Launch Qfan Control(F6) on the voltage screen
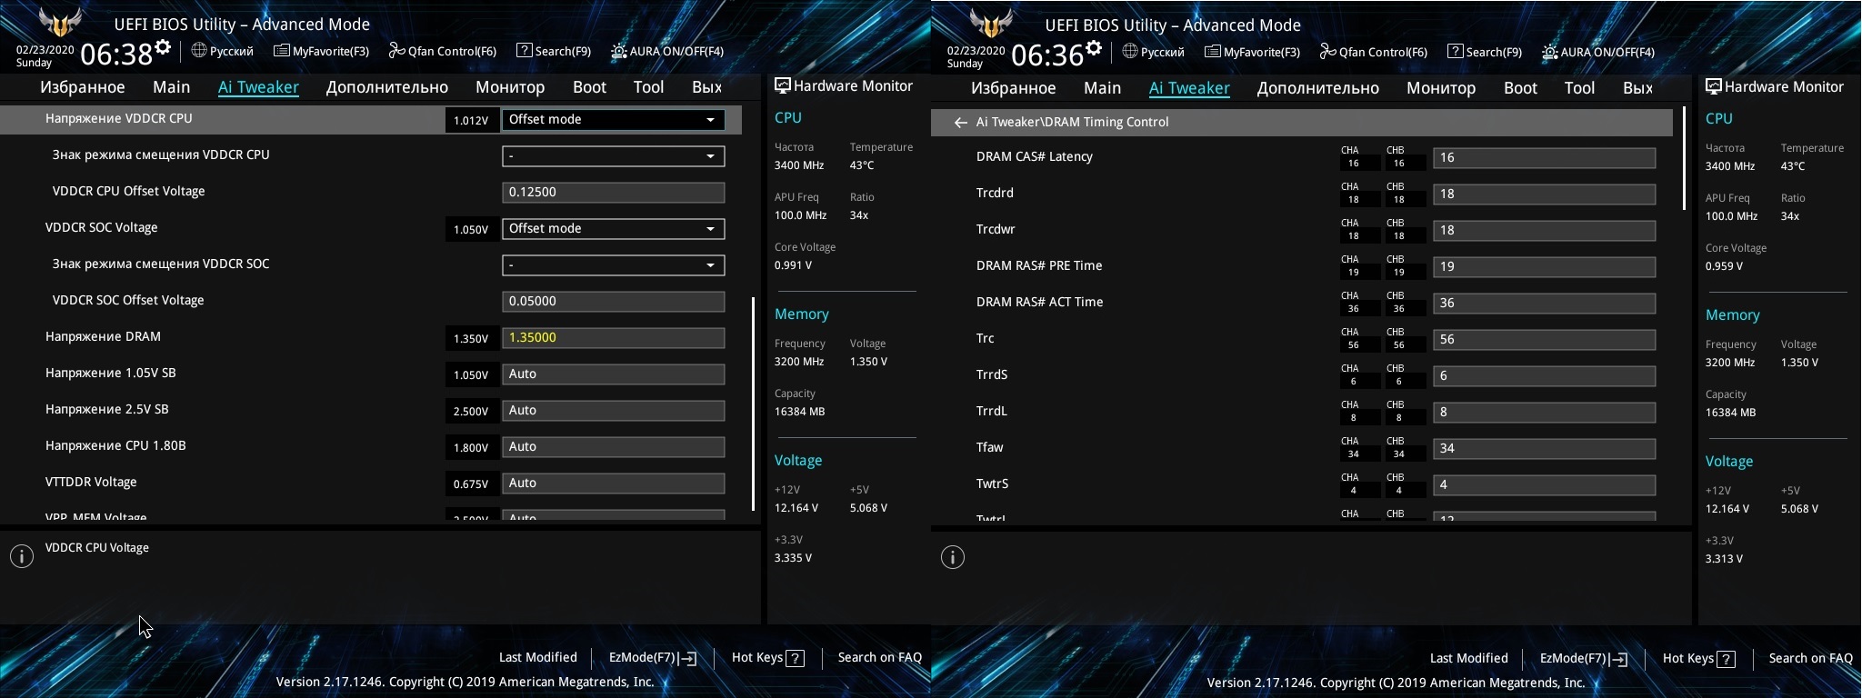 443,51
